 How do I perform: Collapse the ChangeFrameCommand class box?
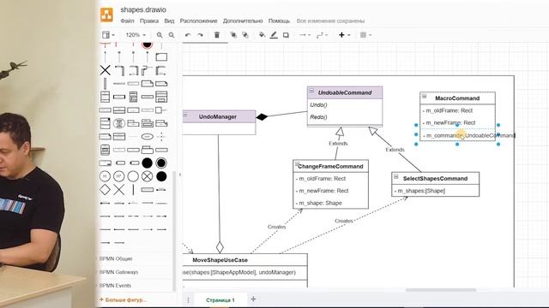click(298, 164)
